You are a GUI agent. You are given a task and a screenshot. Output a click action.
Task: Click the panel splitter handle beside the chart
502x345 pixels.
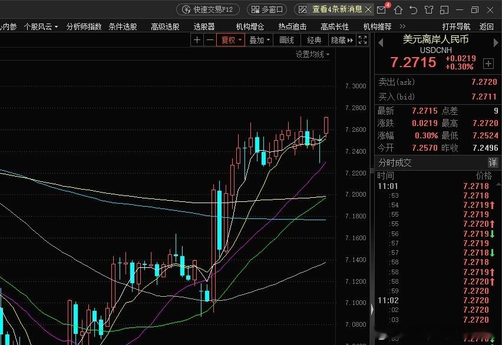pos(372,170)
